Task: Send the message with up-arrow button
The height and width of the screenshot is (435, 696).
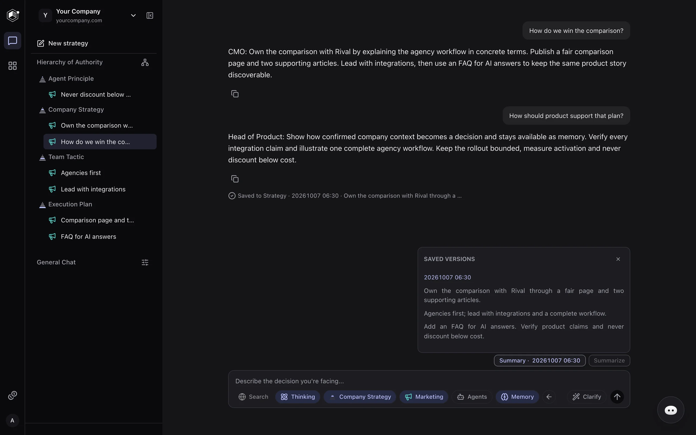Action: pyautogui.click(x=617, y=397)
